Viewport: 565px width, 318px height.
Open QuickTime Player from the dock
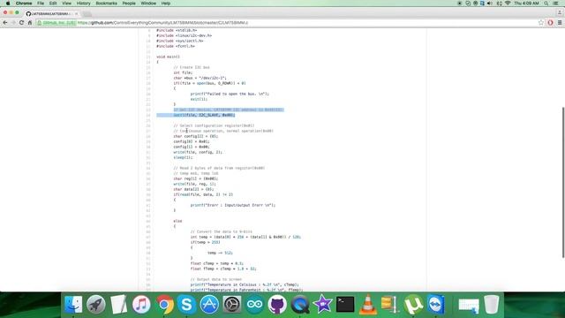300,305
